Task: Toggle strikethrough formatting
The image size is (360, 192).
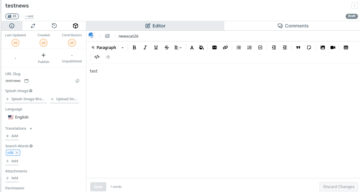Action: (167, 48)
